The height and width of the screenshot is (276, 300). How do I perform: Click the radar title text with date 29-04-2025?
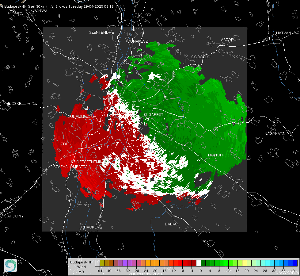59,6
